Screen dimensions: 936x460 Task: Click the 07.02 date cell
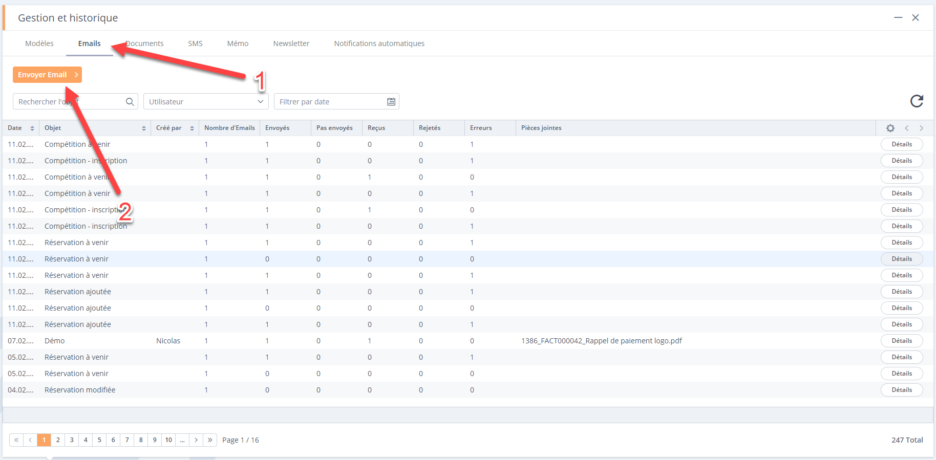(20, 341)
